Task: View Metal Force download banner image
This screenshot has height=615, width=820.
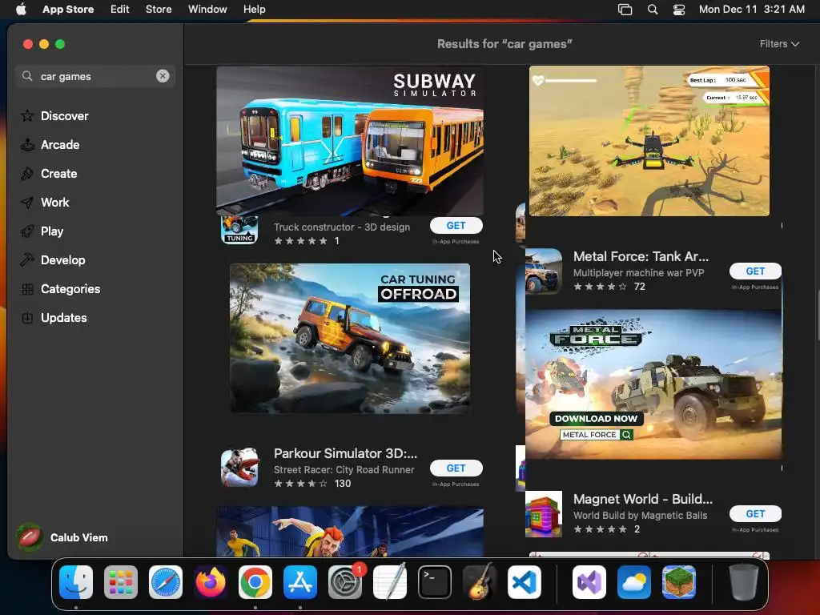Action: tap(653, 384)
